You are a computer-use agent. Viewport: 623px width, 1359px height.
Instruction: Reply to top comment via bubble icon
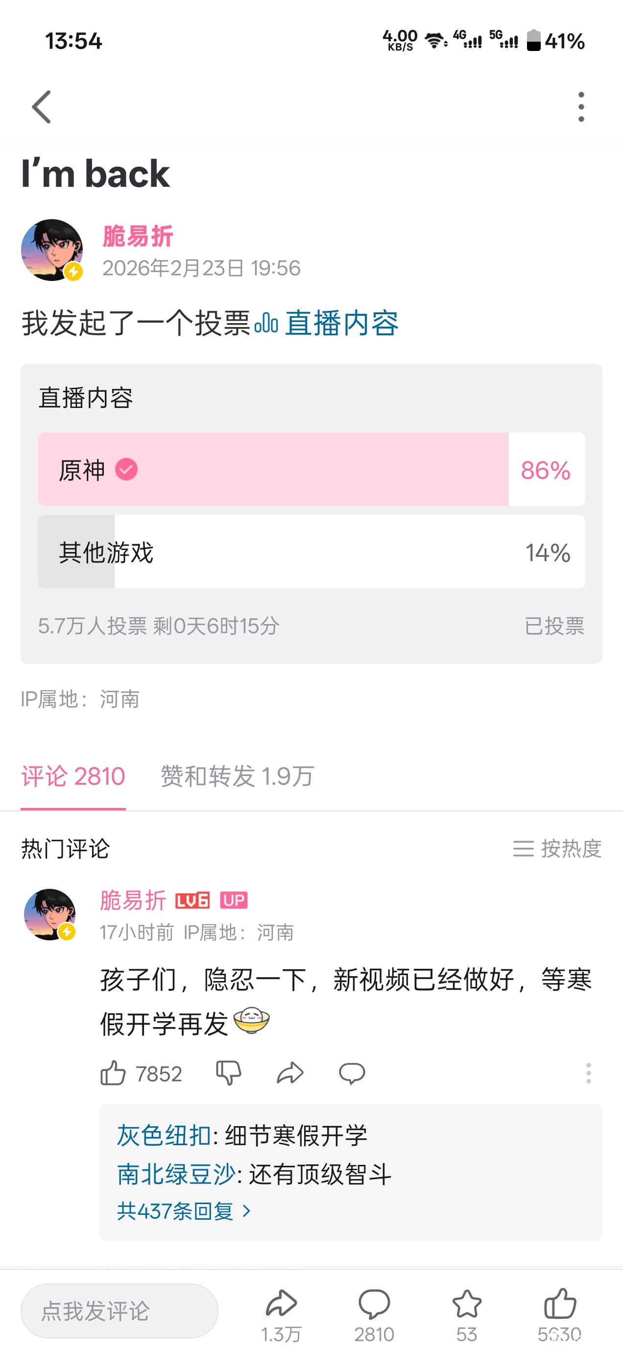[x=352, y=1074]
